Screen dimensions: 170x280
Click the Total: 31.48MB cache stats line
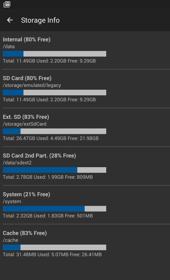(52, 254)
